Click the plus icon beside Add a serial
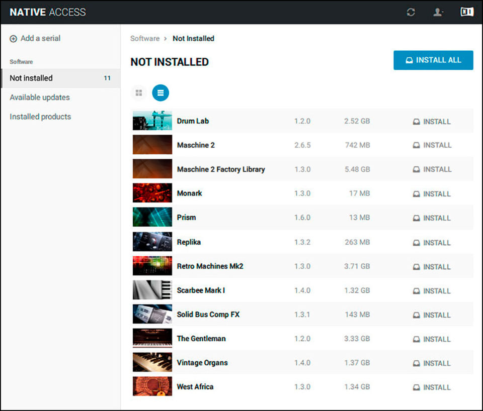This screenshot has width=483, height=411. (x=14, y=39)
